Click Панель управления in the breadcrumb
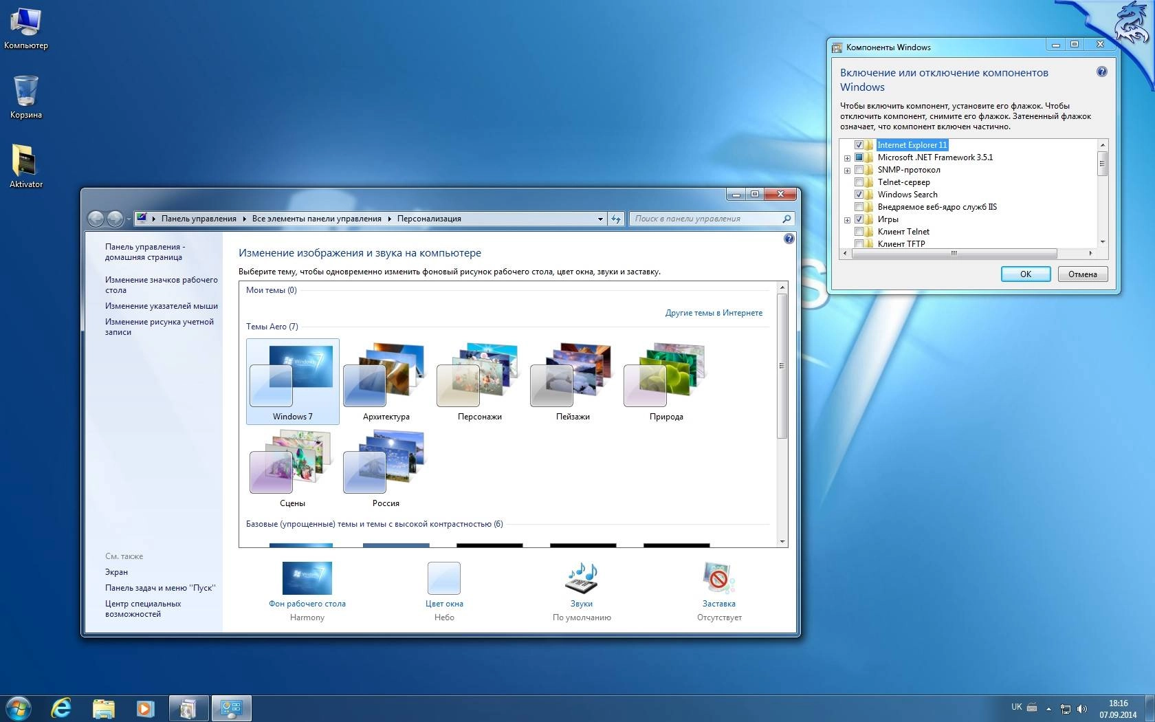Image resolution: width=1155 pixels, height=722 pixels. [199, 219]
